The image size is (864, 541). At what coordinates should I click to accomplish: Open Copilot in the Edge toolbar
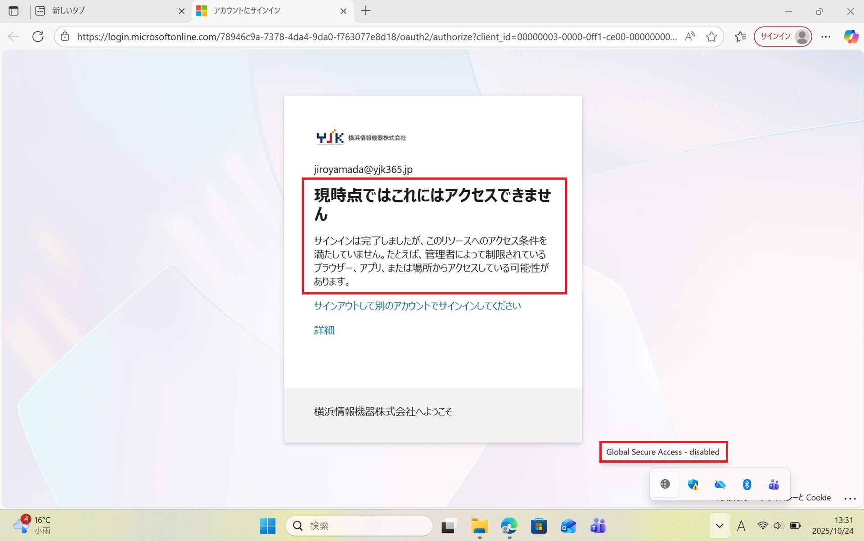(x=850, y=36)
